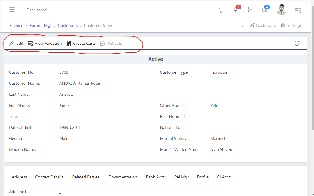This screenshot has width=314, height=196.
Task: Open the feedback chat bubble icon
Action: coord(243,25)
